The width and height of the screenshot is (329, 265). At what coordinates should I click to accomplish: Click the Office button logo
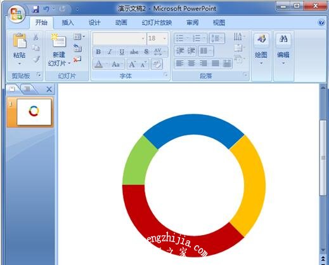pos(16,14)
